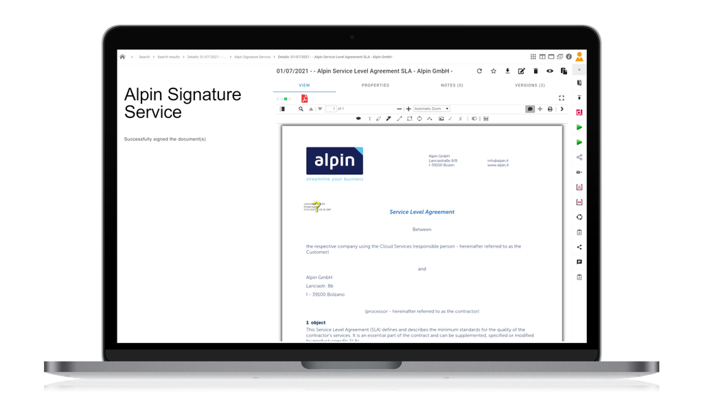Zoom in with plus button

click(408, 109)
